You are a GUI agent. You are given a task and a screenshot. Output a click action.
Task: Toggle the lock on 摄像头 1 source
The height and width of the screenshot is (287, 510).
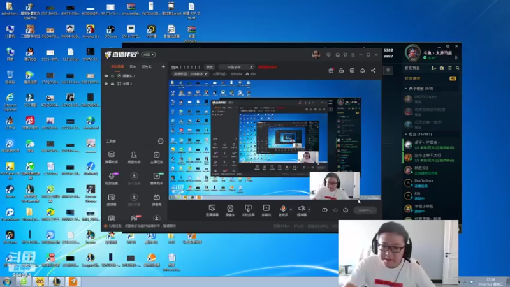113,76
